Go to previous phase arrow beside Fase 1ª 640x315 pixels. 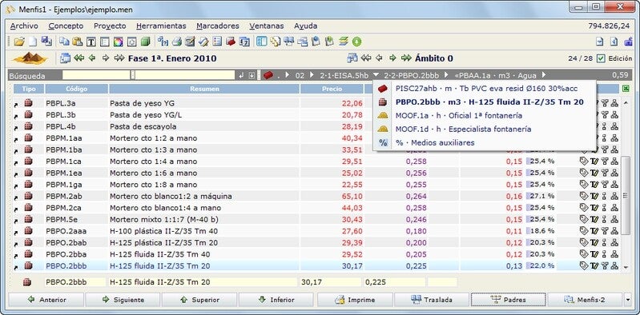(92, 58)
